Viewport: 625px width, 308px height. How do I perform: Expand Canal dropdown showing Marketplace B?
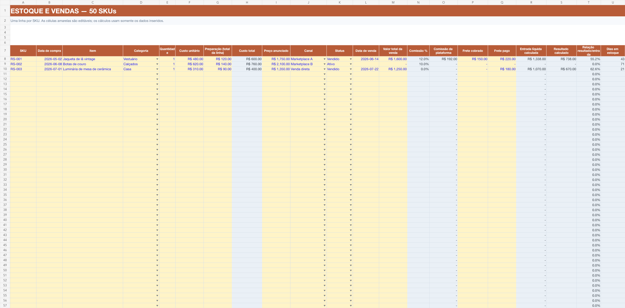[x=325, y=64]
